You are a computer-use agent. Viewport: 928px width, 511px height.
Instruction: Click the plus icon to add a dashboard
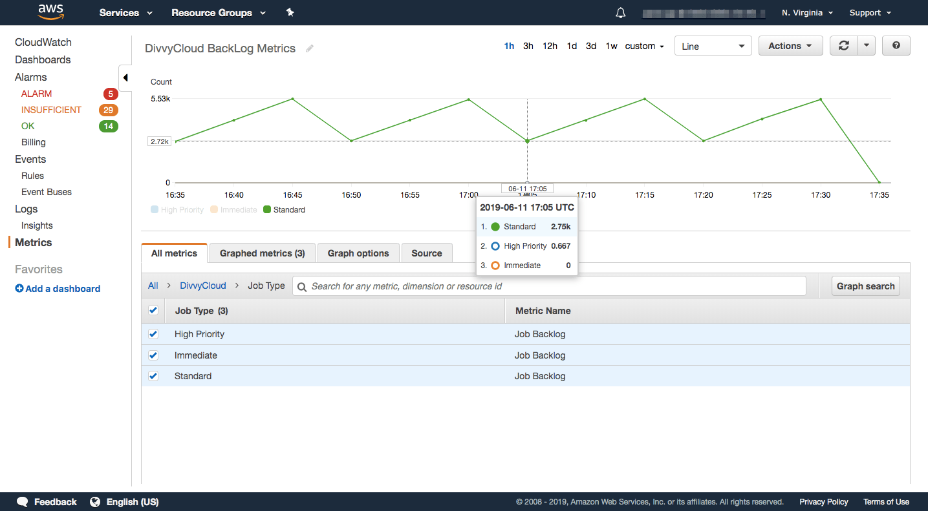coord(19,289)
